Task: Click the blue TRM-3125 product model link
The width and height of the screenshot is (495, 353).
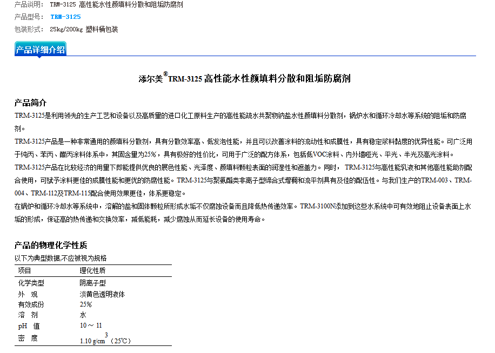Action: (65, 17)
